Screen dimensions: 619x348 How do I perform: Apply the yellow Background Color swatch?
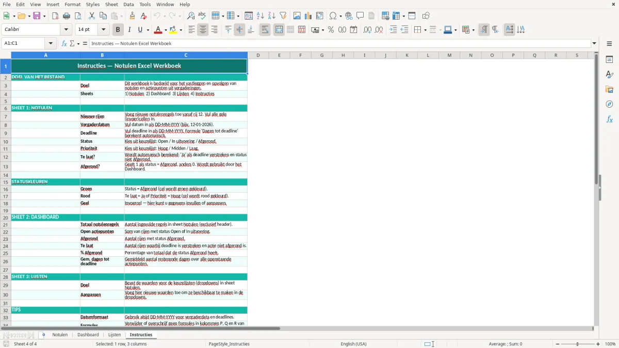point(173,30)
